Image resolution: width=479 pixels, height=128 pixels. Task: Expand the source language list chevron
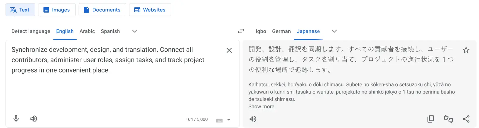[x=134, y=31]
